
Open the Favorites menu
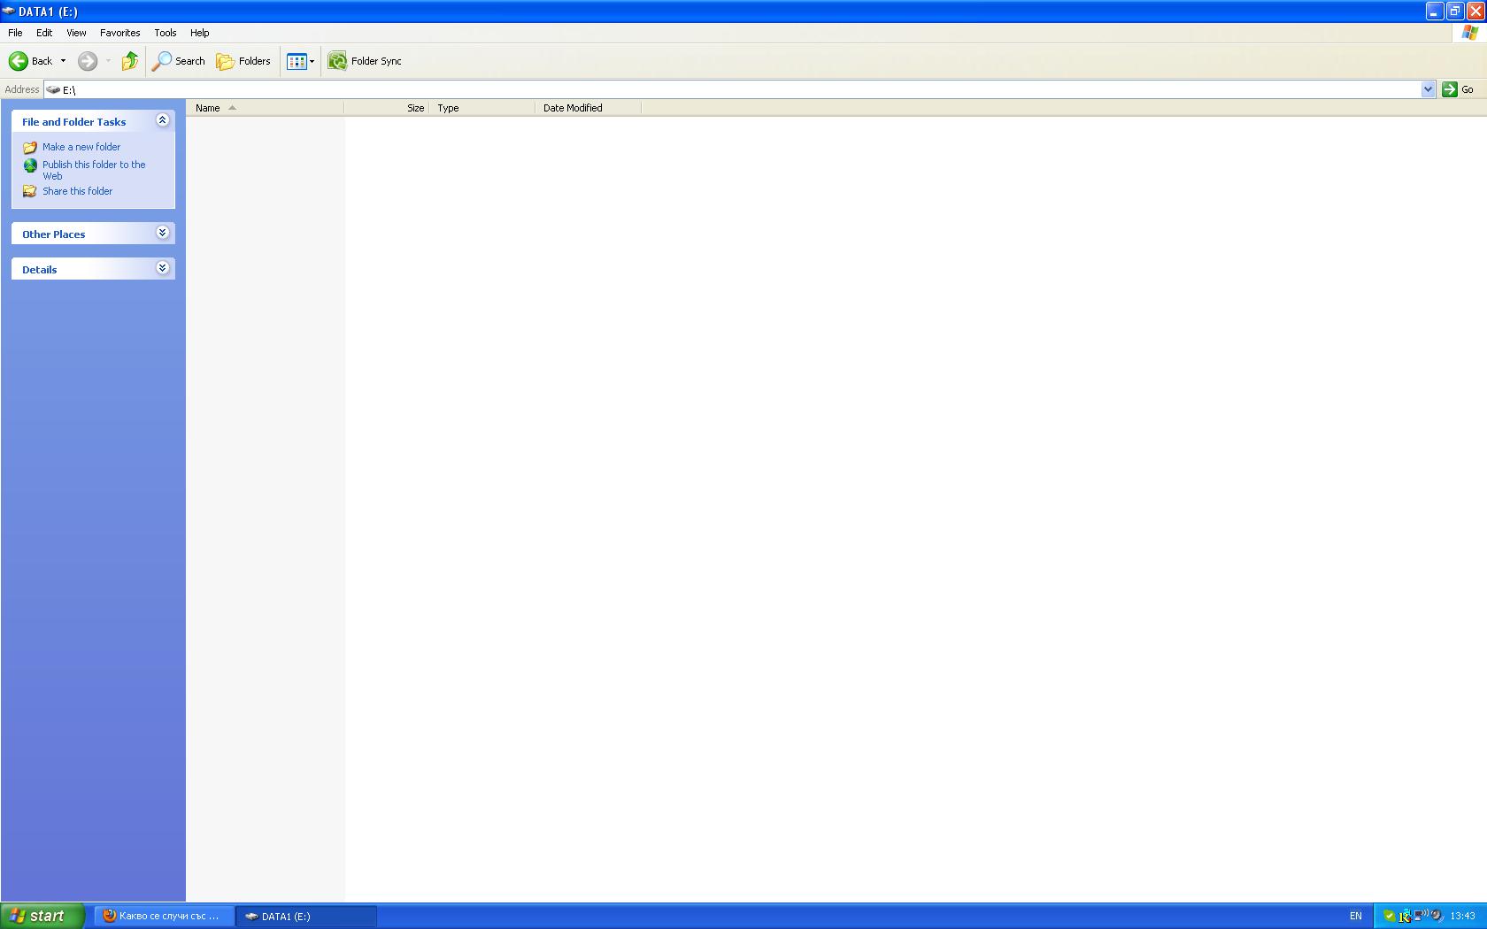pos(119,33)
